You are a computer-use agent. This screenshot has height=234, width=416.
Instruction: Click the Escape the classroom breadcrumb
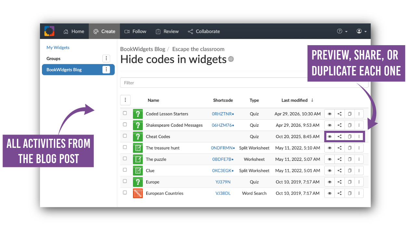point(198,49)
